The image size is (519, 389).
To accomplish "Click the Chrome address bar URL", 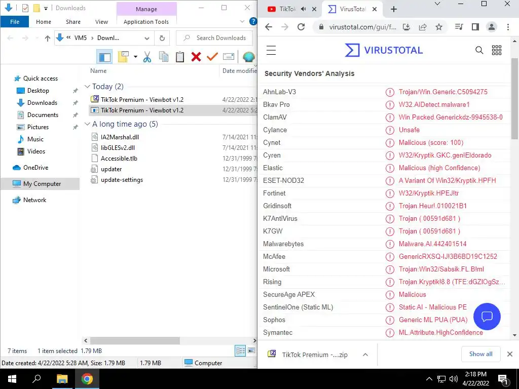I will tap(362, 27).
